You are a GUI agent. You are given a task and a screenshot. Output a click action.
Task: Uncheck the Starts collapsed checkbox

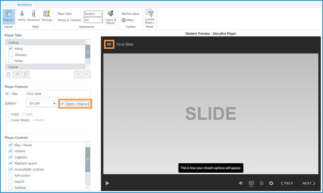click(x=62, y=104)
